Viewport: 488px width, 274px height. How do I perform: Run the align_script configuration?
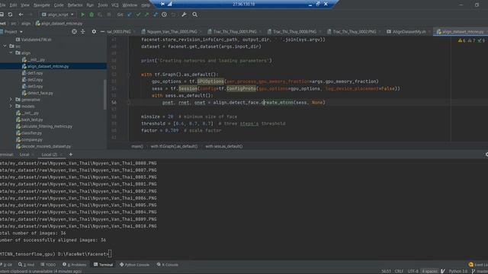coord(83,14)
